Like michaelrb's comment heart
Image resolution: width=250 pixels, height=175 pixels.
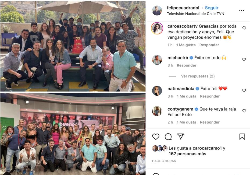(x=244, y=59)
